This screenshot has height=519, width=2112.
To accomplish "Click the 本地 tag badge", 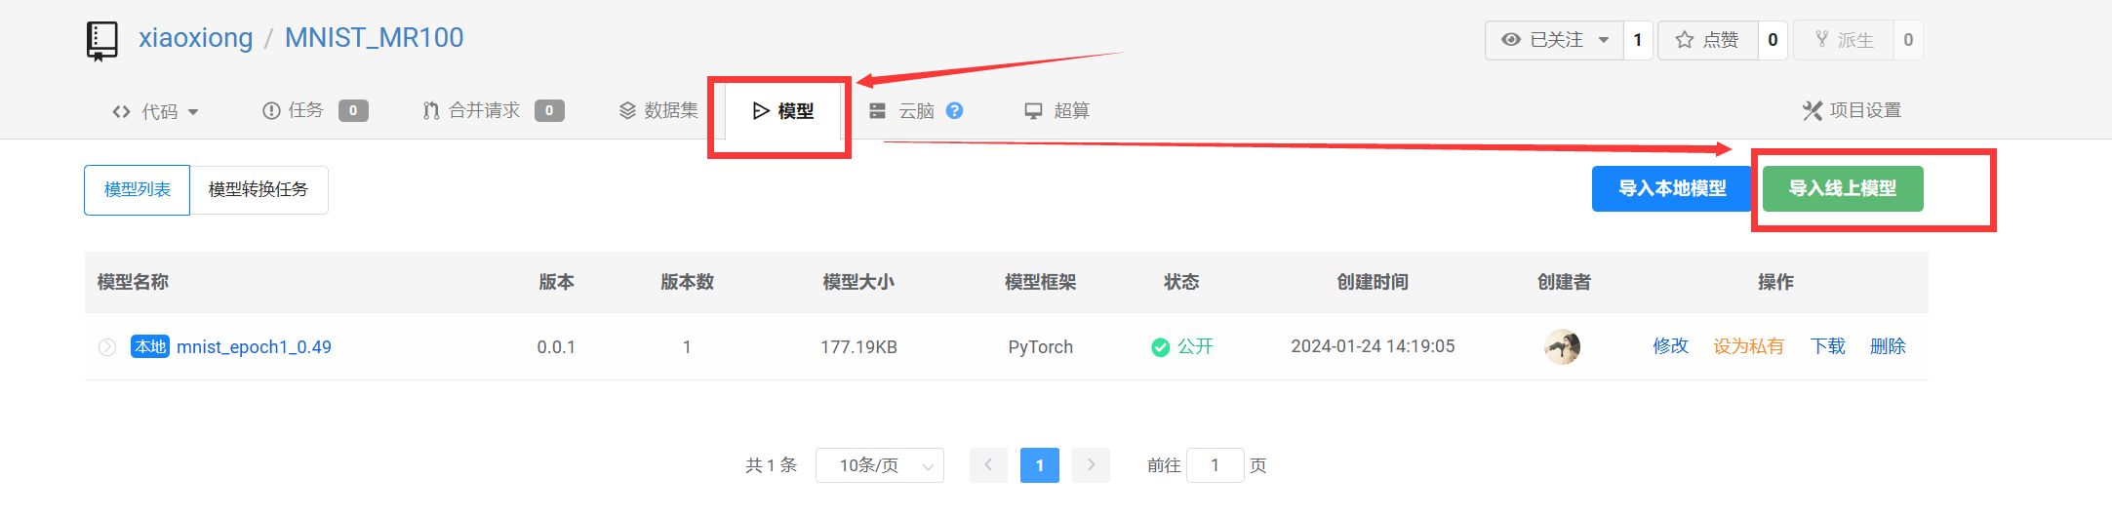I will (x=150, y=347).
